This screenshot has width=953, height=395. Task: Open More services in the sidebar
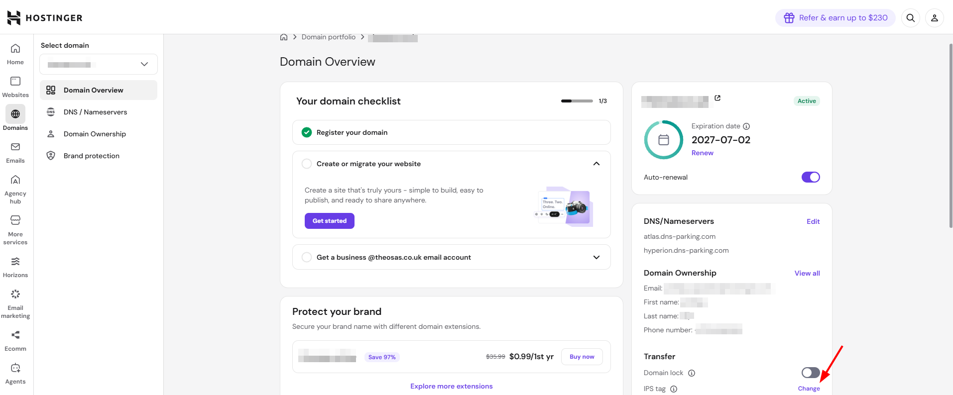(x=15, y=230)
